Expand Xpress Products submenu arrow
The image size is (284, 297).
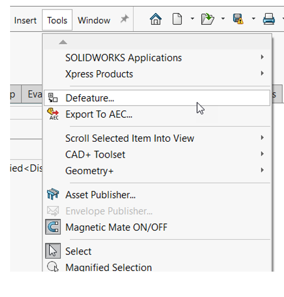pos(262,73)
